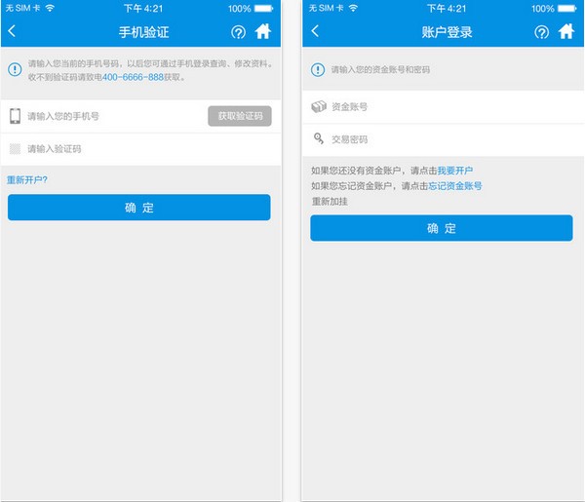The height and width of the screenshot is (502, 585).
Task: Tap the home icon on 账户登录 screen
Action: coord(566,31)
